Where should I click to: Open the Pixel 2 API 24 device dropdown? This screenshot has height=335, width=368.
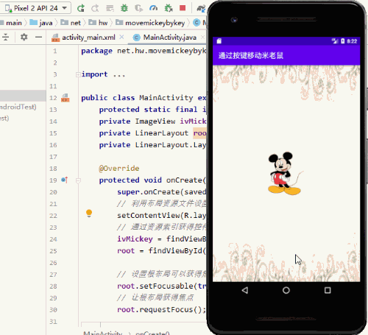tap(35, 8)
